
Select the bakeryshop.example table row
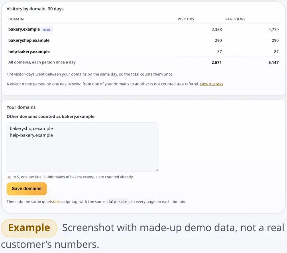[143, 40]
